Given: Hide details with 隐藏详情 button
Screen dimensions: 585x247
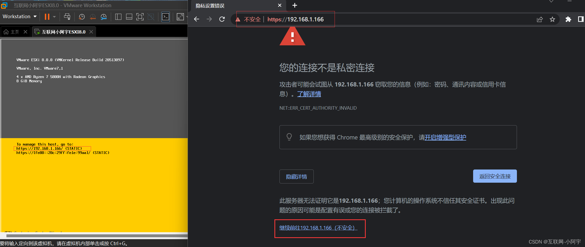Looking at the screenshot, I should tap(296, 176).
